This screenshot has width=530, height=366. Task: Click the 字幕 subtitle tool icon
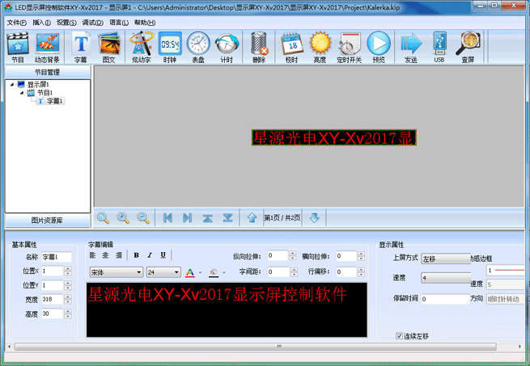pos(81,45)
